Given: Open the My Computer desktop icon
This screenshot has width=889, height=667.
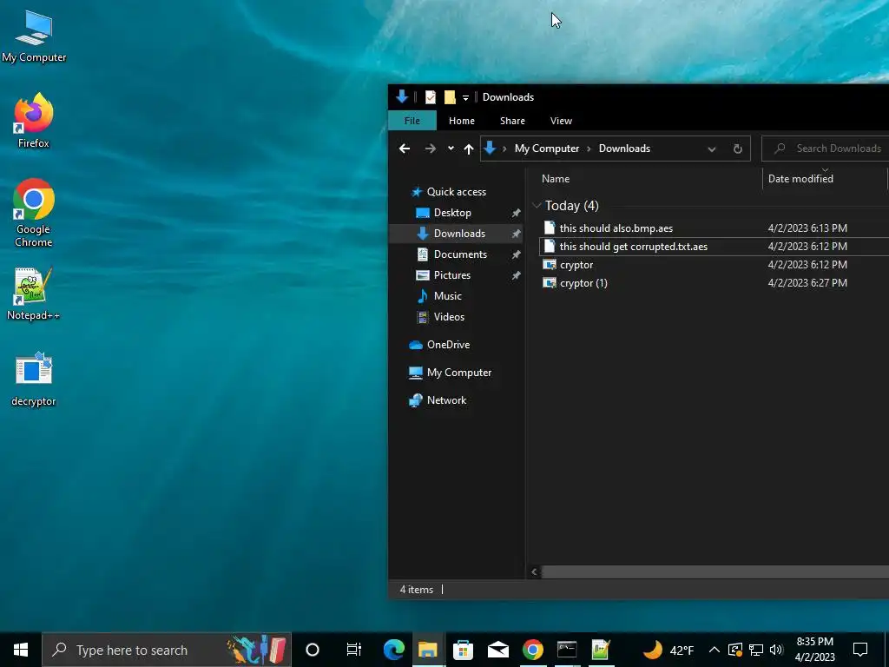Looking at the screenshot, I should click(34, 36).
